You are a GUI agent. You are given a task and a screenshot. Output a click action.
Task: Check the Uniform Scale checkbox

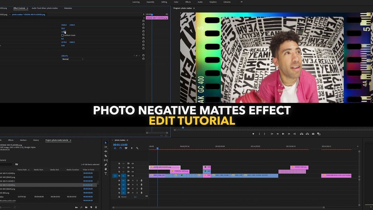(x=62, y=35)
